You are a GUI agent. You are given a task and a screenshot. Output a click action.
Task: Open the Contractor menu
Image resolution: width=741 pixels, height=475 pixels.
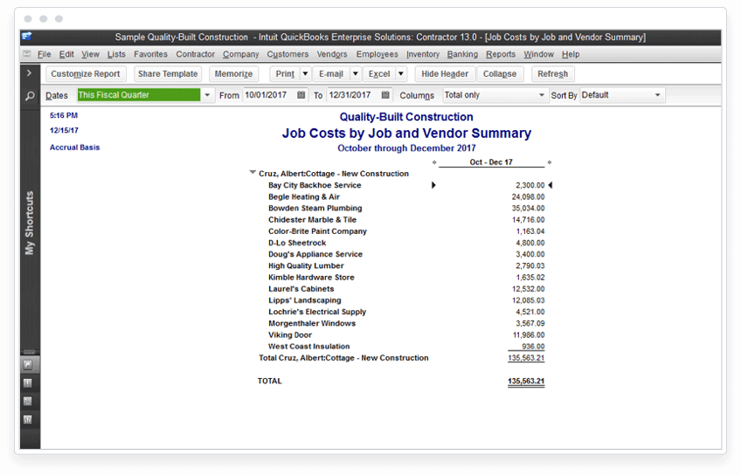pos(195,54)
